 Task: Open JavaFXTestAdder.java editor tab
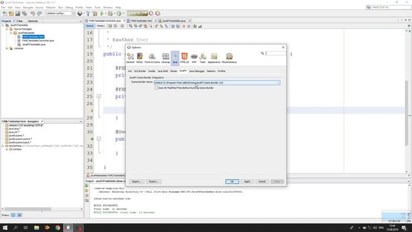coord(174,21)
